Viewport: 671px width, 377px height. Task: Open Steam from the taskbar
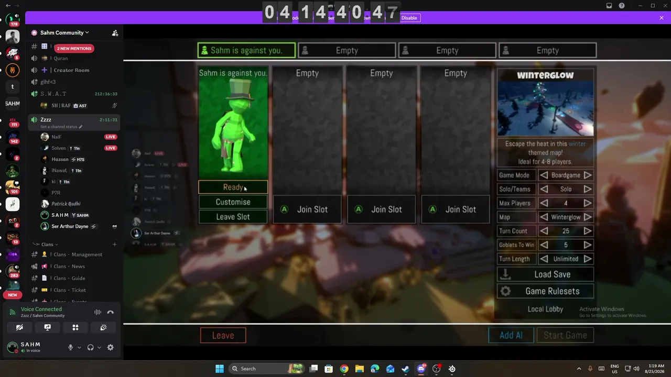click(406, 369)
